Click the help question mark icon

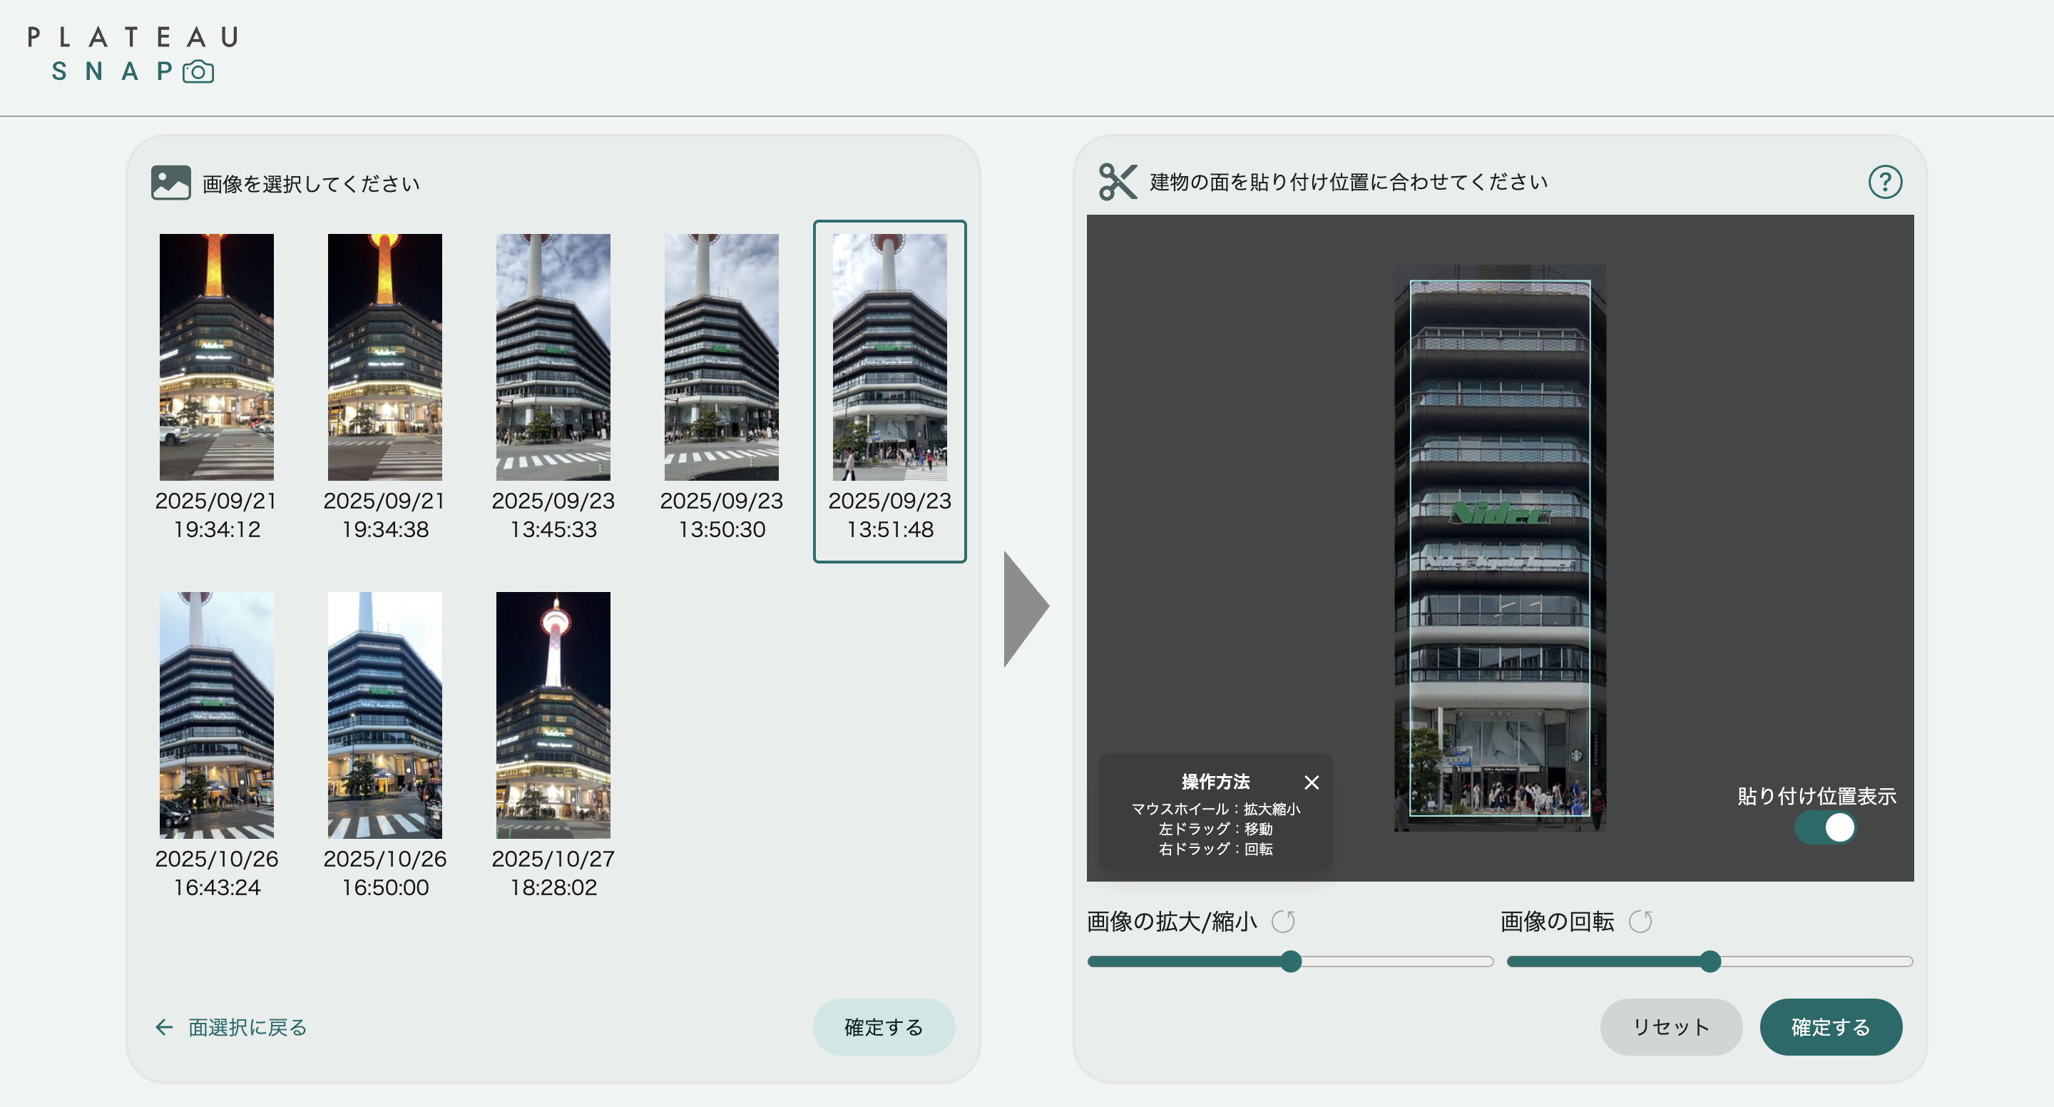pos(1884,182)
